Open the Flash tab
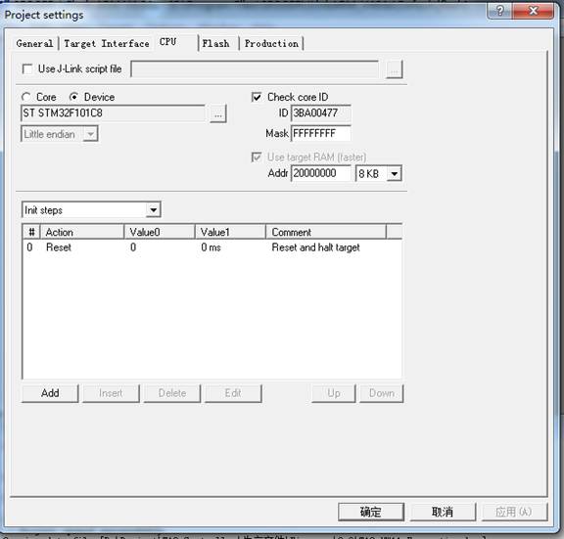This screenshot has width=564, height=539. [x=215, y=44]
